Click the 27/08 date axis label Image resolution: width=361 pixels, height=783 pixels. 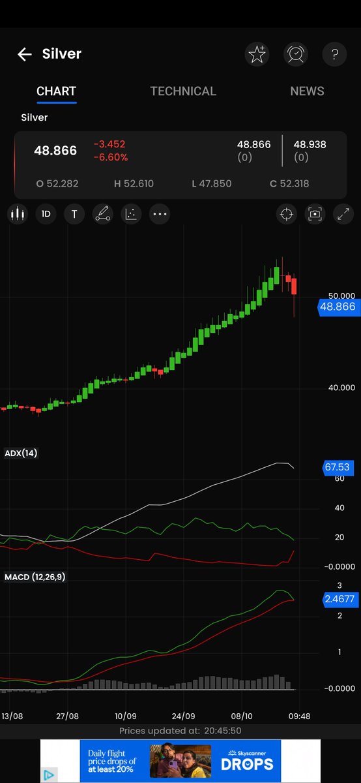(68, 715)
